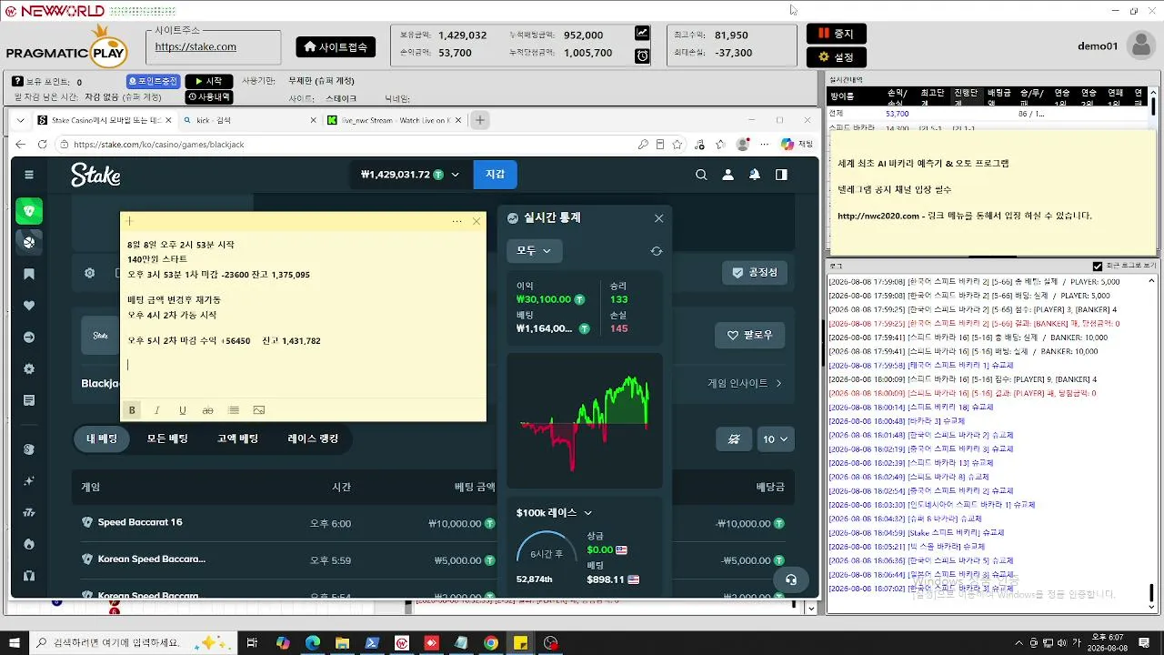The width and height of the screenshot is (1164, 655).
Task: Click the browser address bar URL
Action: point(158,144)
